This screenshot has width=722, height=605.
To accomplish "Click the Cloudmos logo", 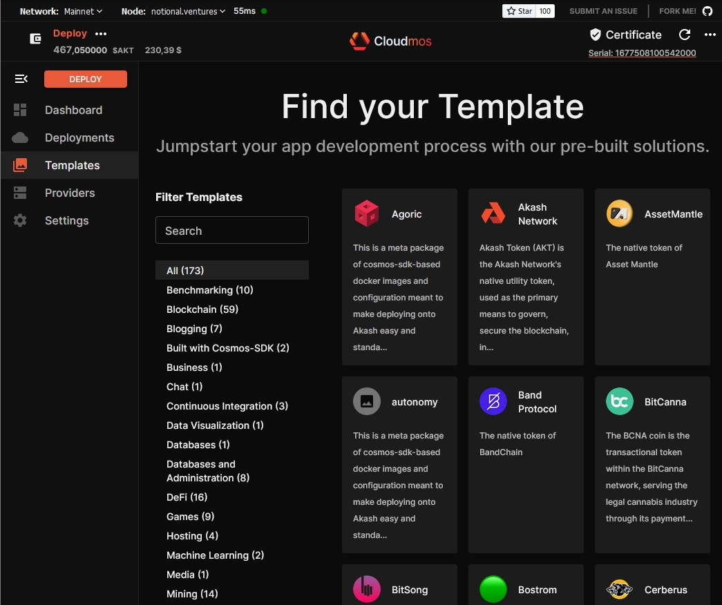I will 390,41.
